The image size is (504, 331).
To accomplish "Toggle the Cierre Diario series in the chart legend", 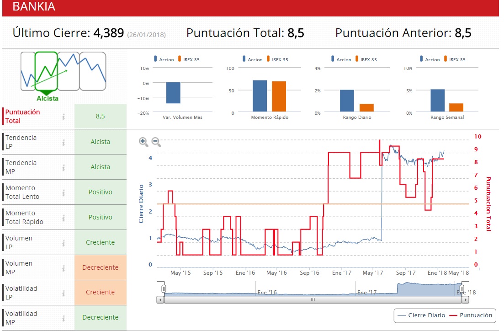I will [x=421, y=315].
